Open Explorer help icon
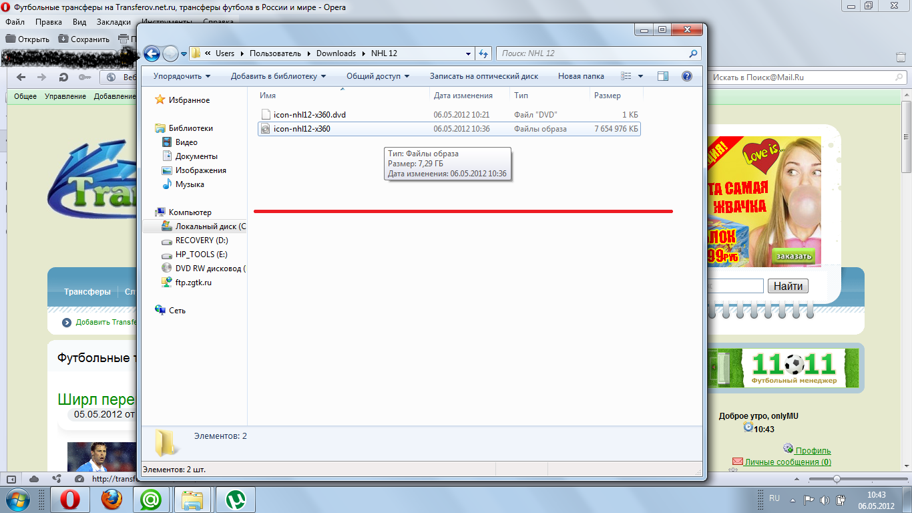This screenshot has height=513, width=912. point(687,76)
